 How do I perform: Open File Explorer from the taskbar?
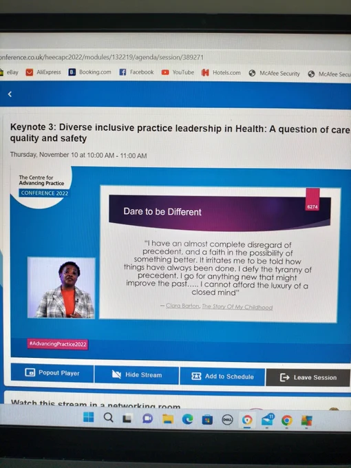point(168,418)
